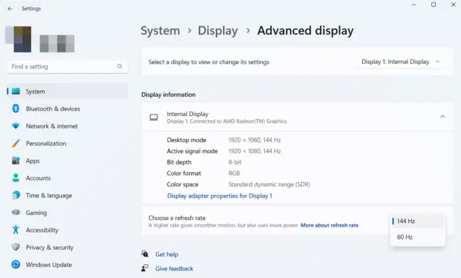Image resolution: width=461 pixels, height=278 pixels.
Task: Click the Windows Update icon
Action: click(x=16, y=265)
